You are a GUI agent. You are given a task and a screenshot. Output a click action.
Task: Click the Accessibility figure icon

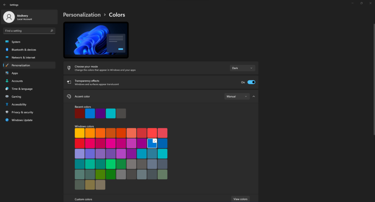click(7, 104)
